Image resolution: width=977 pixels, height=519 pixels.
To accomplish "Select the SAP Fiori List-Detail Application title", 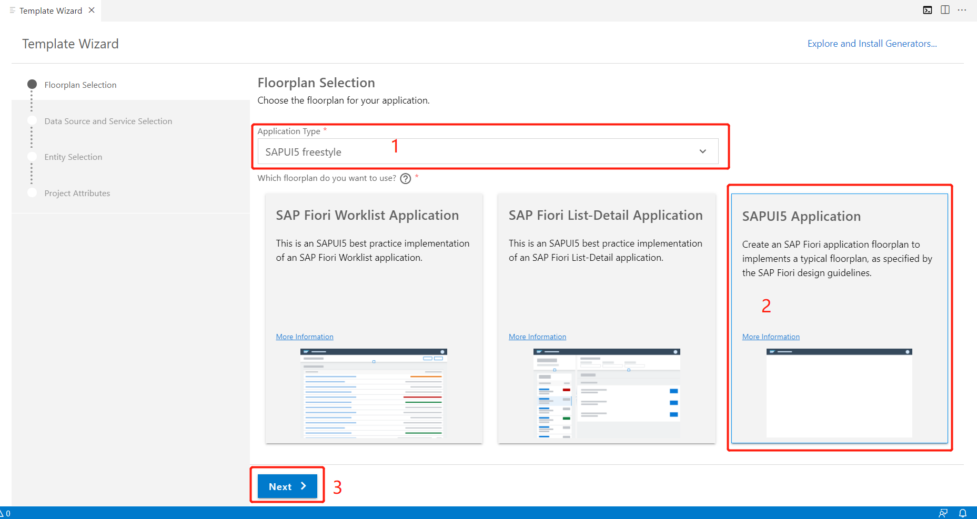I will [x=606, y=215].
